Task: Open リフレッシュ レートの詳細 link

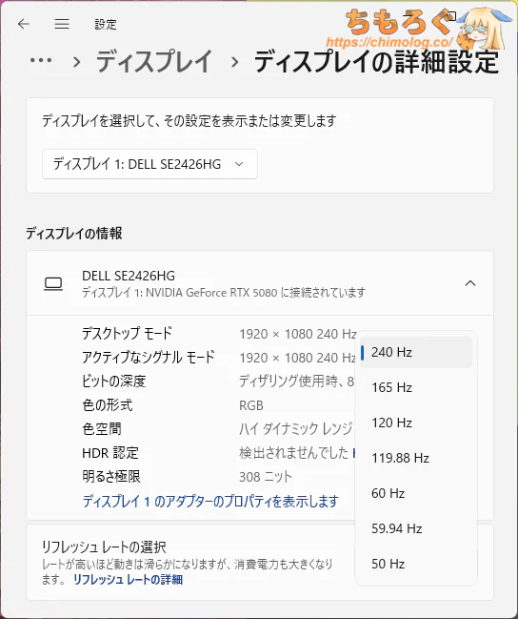Action: click(x=128, y=580)
